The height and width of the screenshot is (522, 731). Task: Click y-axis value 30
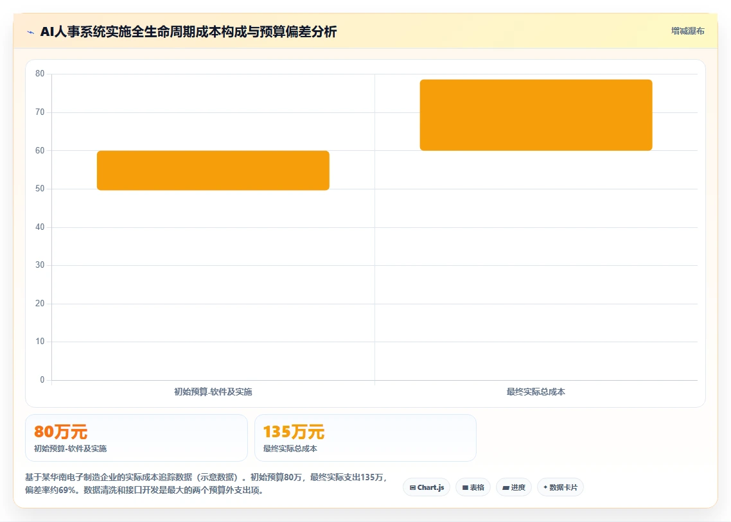(x=40, y=265)
